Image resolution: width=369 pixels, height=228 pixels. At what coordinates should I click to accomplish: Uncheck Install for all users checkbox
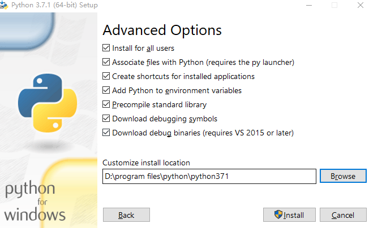pos(106,48)
